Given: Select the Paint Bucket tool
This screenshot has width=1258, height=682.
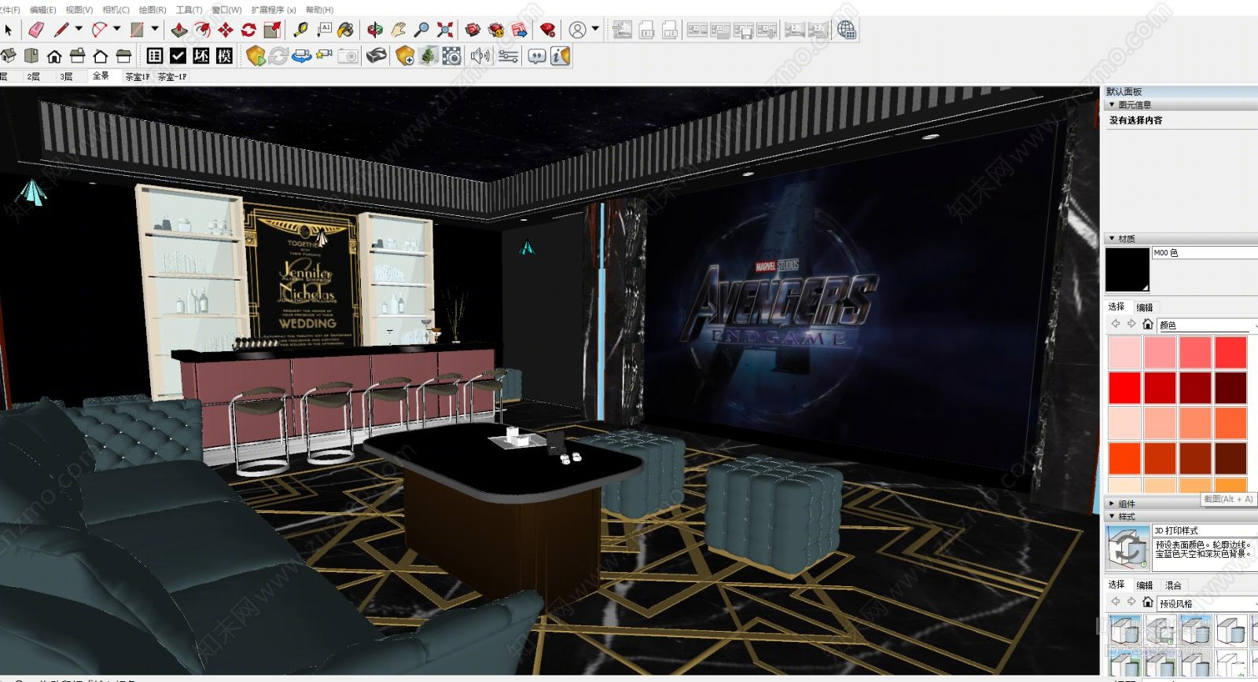Looking at the screenshot, I should click(346, 30).
